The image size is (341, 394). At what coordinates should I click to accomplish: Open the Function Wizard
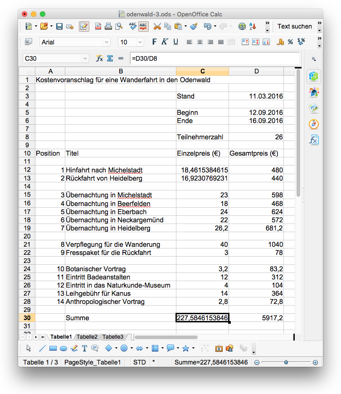(99, 58)
